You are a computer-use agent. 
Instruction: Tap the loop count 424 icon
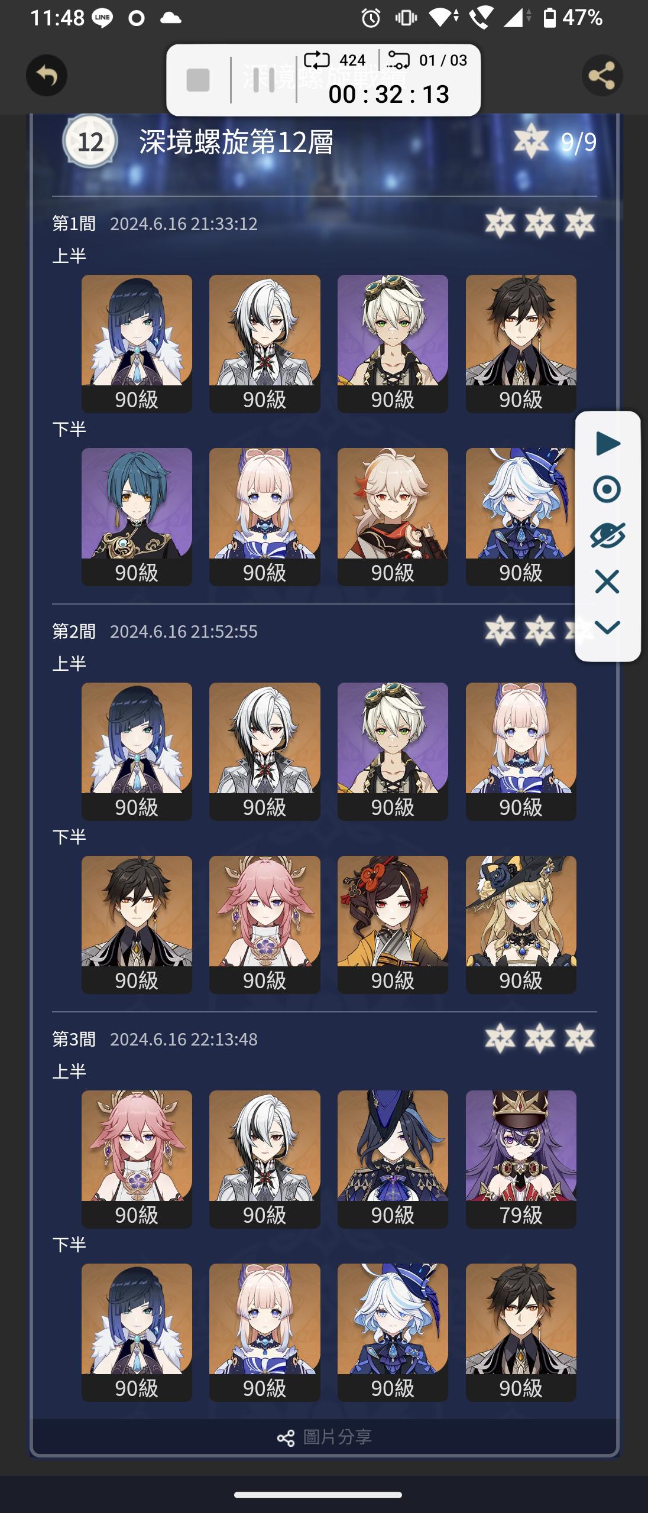(x=316, y=60)
